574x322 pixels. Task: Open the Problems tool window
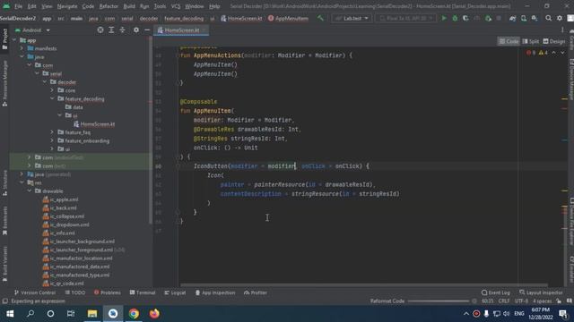(x=108, y=292)
